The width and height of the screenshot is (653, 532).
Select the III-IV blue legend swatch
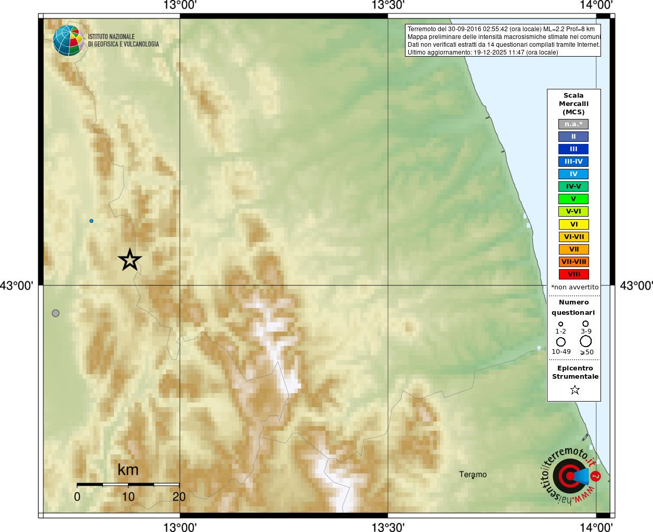[573, 162]
